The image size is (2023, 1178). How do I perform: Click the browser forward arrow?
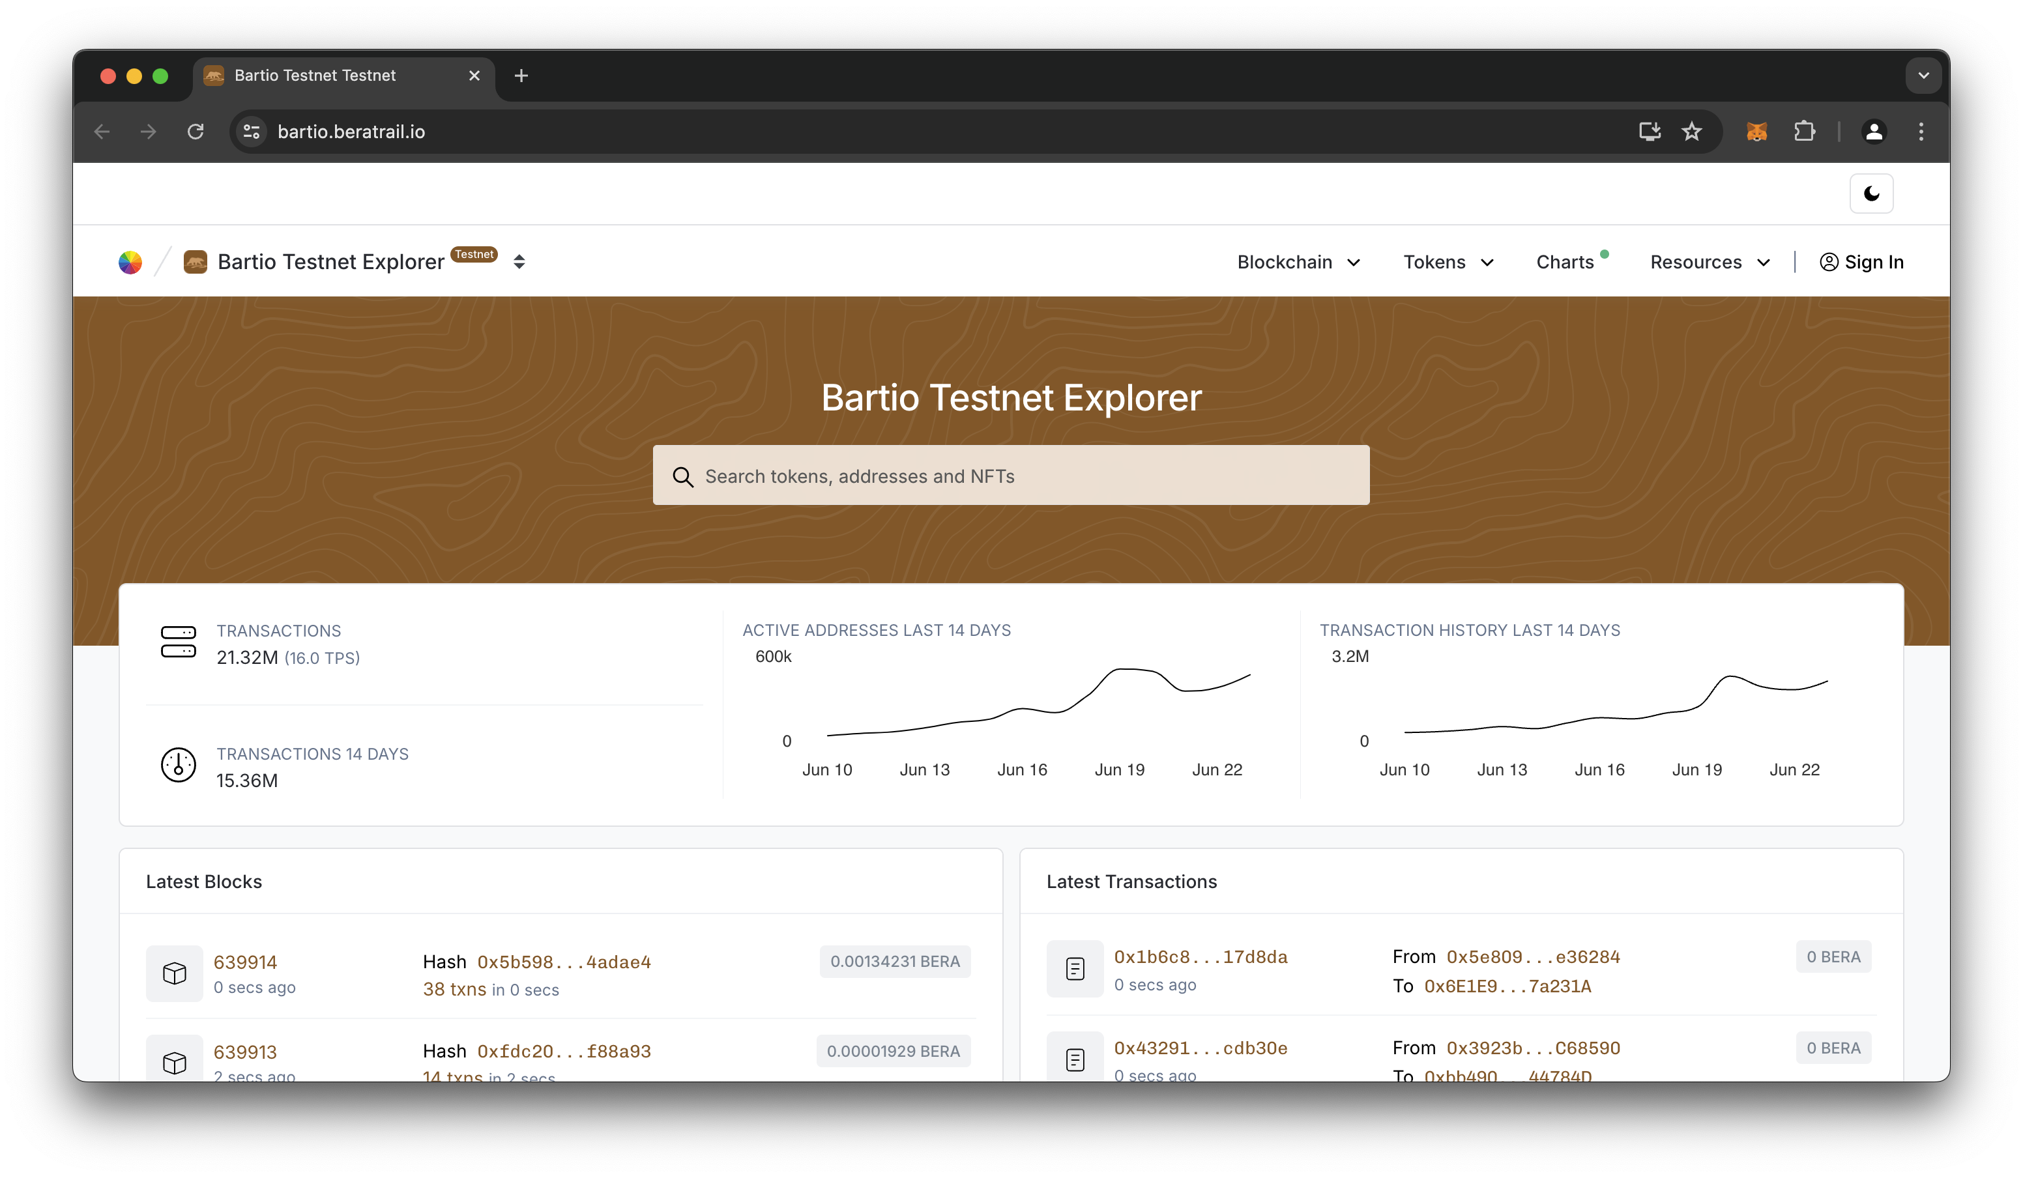[x=149, y=132]
